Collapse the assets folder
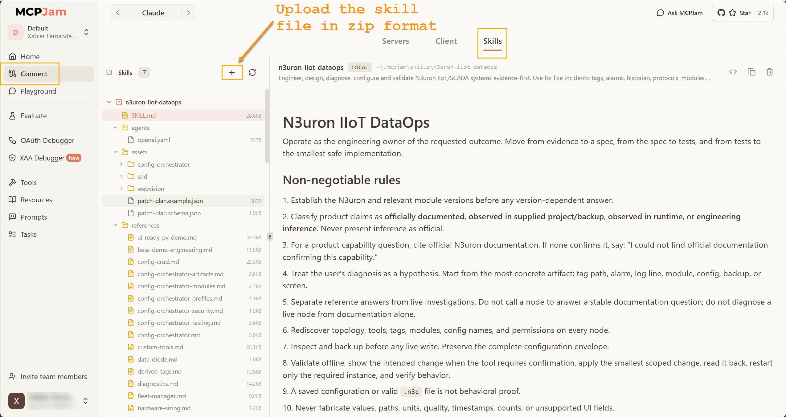This screenshot has width=786, height=417. pyautogui.click(x=115, y=152)
